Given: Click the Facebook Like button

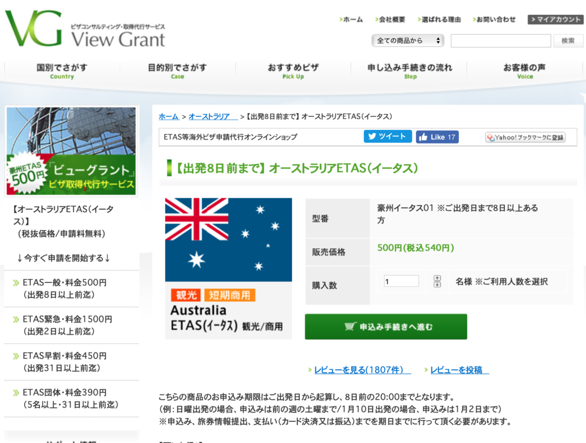Looking at the screenshot, I should pyautogui.click(x=437, y=137).
